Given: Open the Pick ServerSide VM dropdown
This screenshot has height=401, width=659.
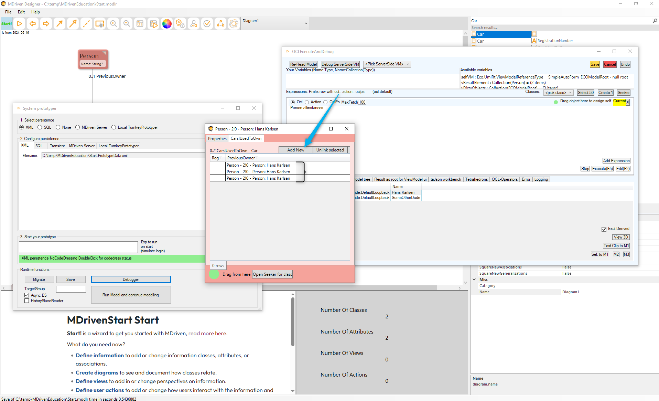Looking at the screenshot, I should click(x=387, y=64).
